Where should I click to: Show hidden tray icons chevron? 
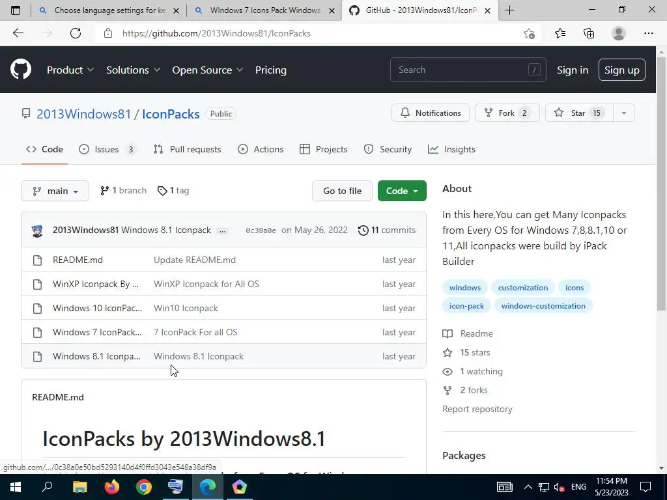[528, 487]
